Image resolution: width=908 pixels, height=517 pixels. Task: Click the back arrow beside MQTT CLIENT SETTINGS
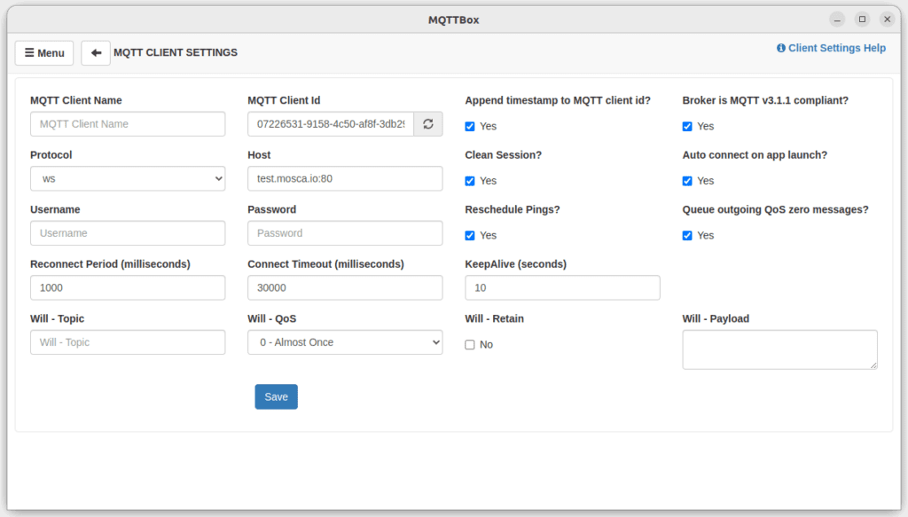coord(96,52)
